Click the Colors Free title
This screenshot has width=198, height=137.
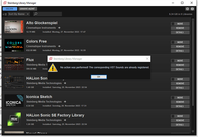coord(36,41)
